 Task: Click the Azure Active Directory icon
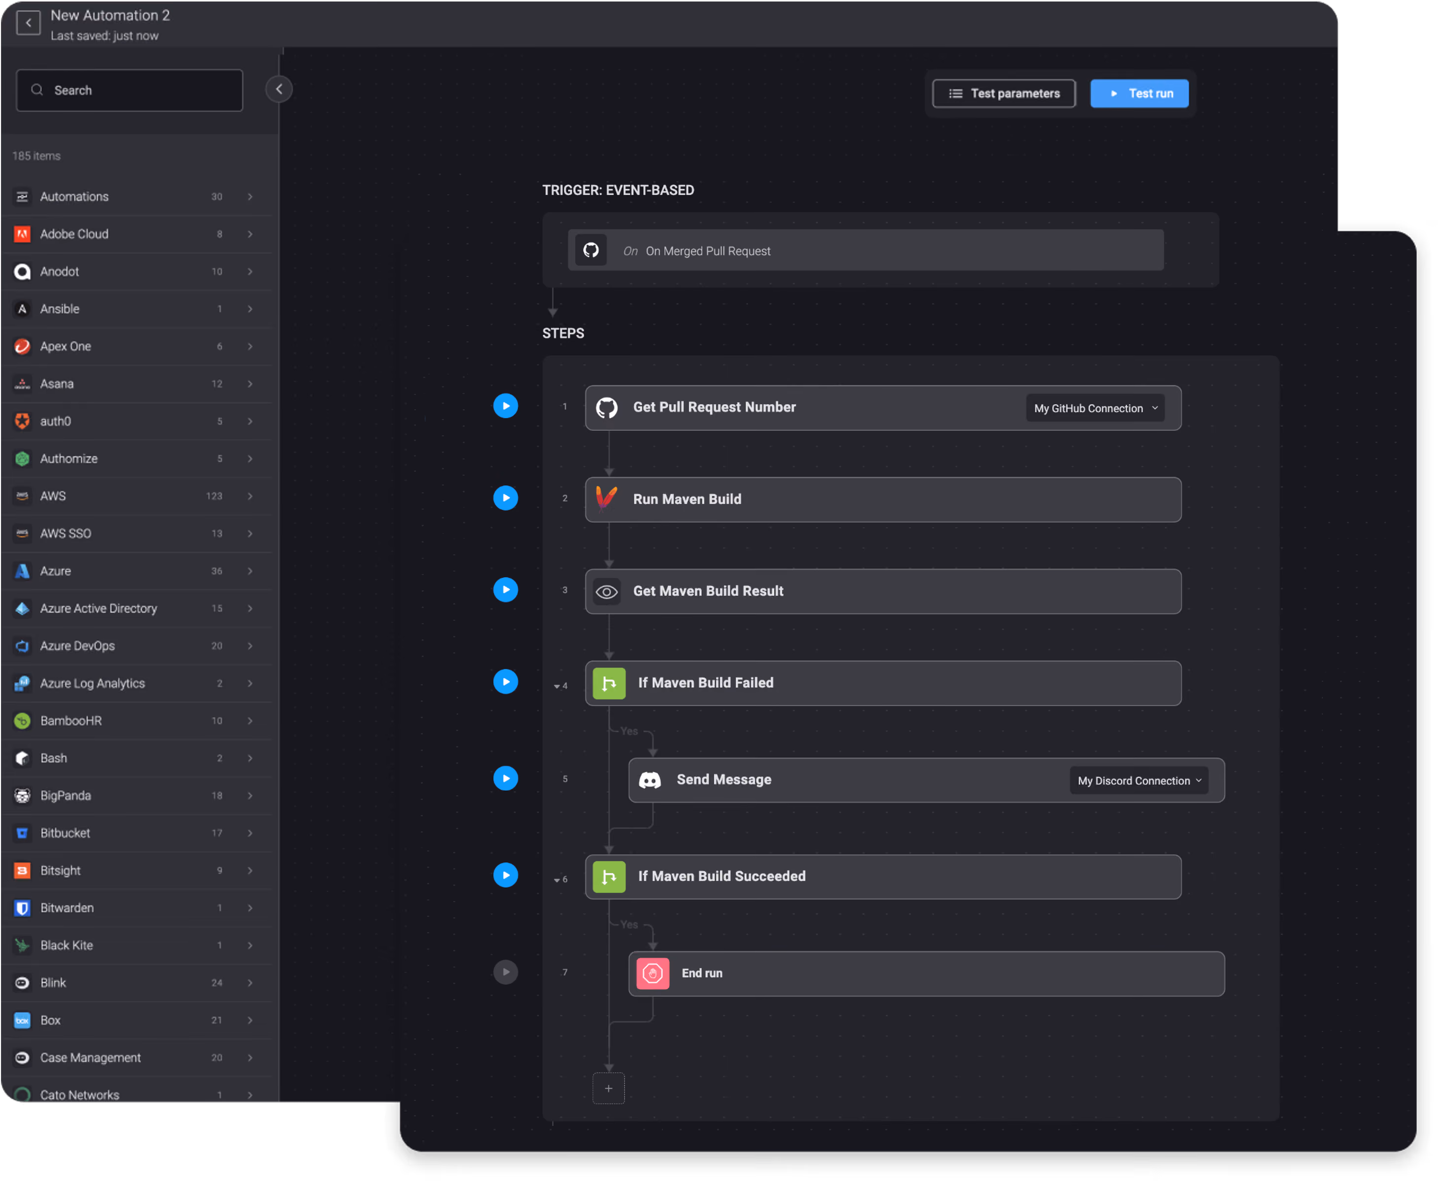tap(23, 608)
